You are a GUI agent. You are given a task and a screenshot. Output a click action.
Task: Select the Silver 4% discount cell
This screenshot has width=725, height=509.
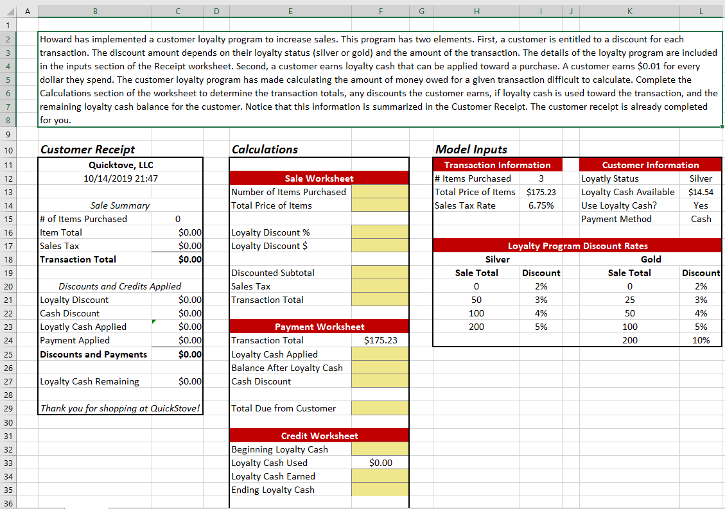point(541,313)
